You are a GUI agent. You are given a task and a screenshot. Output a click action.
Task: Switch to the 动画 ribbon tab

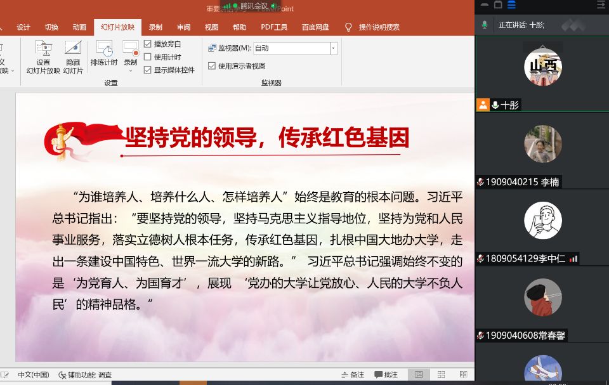coord(79,27)
